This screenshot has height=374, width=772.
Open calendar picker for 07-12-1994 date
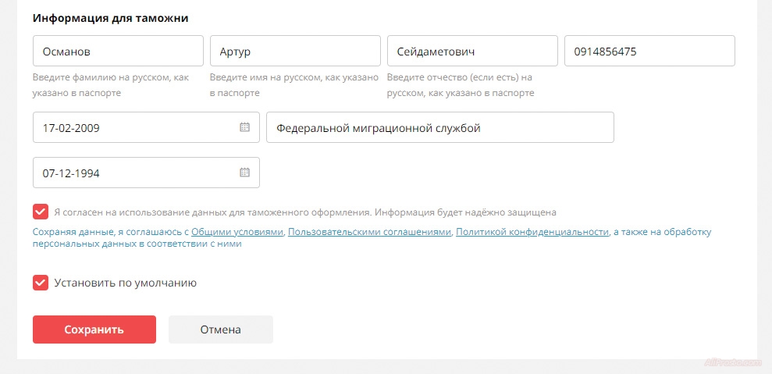click(x=244, y=173)
